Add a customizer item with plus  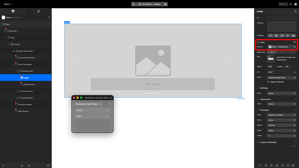(110, 104)
